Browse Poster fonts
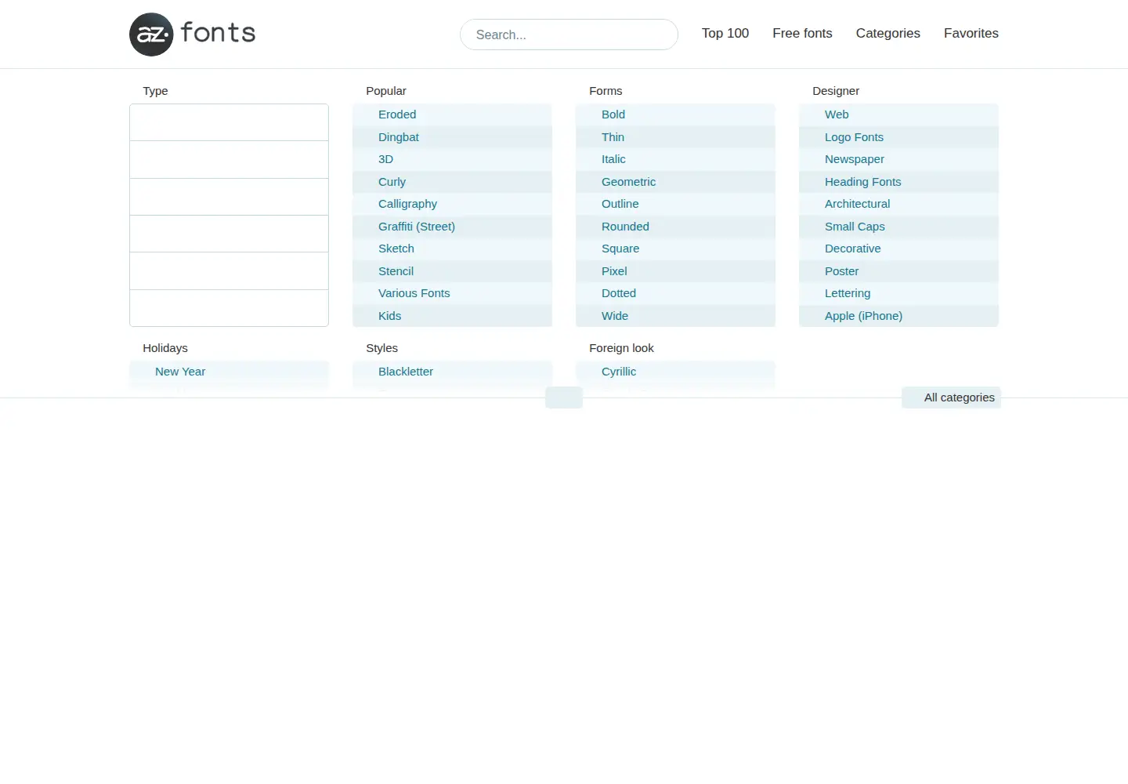The height and width of the screenshot is (784, 1128). pyautogui.click(x=898, y=271)
